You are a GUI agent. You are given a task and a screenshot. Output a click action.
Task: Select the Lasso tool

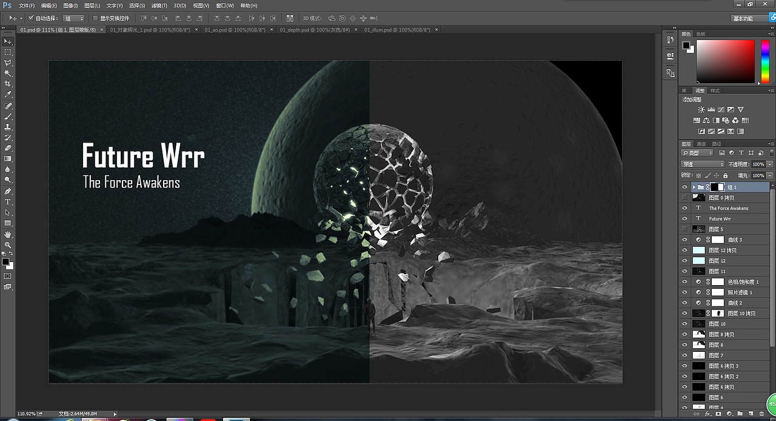8,62
